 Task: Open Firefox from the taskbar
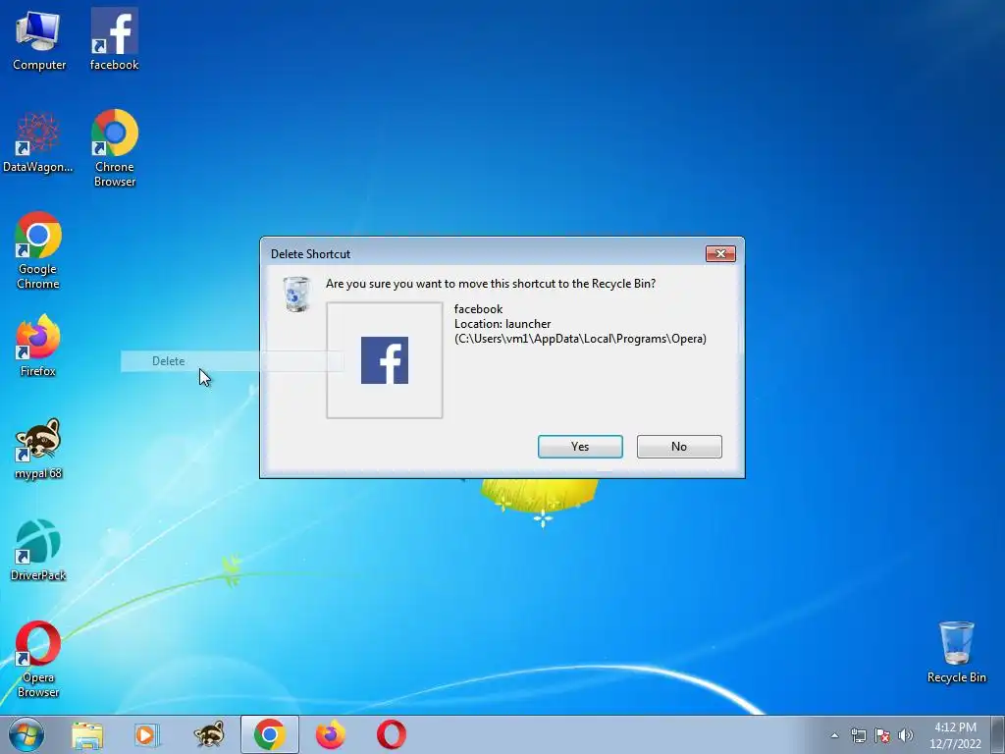click(331, 734)
